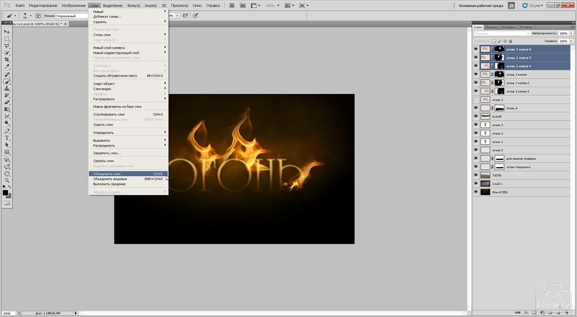Swap foreground and background colors
577x317 pixels.
[10, 187]
